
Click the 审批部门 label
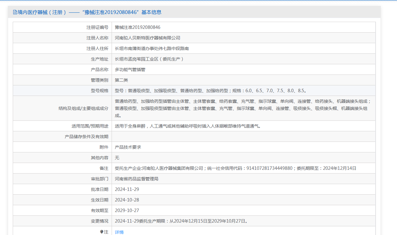[x=99, y=179]
